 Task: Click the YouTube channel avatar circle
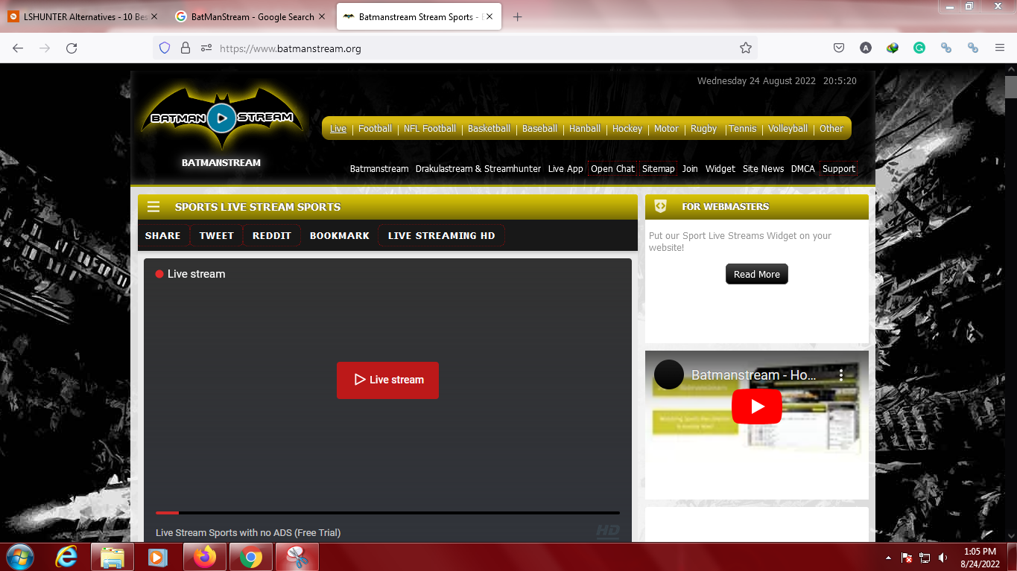(669, 374)
